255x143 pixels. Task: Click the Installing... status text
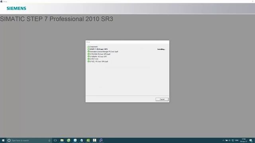(161, 49)
